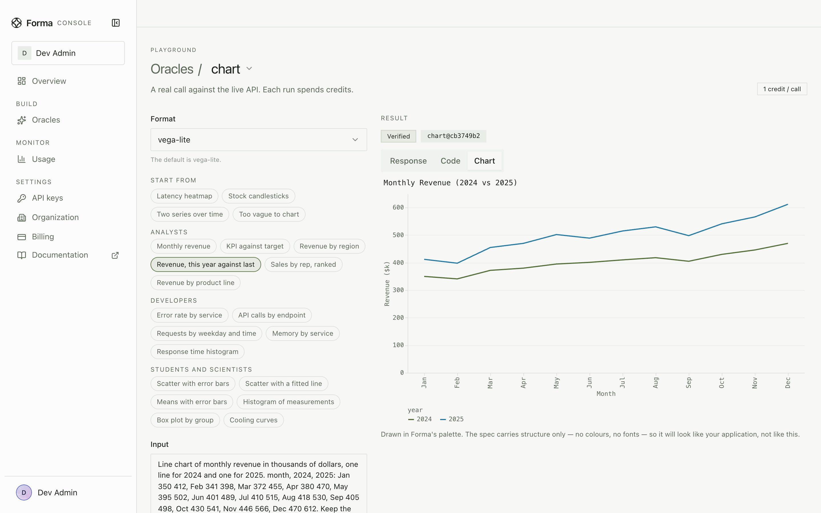Select the Chart tab
Viewport: 821px width, 513px height.
pos(484,161)
